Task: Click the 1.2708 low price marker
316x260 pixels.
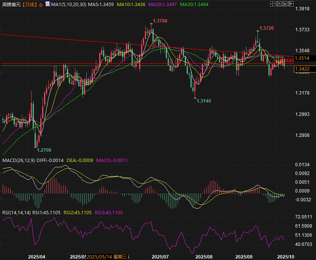Action: (44, 150)
